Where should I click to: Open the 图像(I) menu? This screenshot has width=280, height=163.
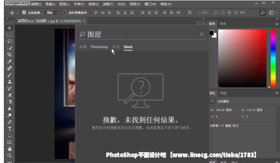click(x=50, y=4)
